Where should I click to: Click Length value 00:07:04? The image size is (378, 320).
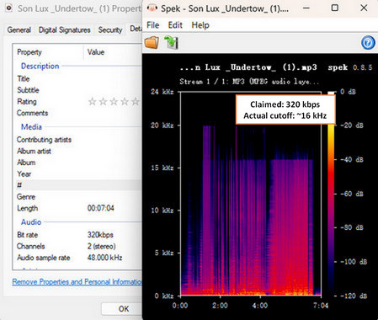101,208
